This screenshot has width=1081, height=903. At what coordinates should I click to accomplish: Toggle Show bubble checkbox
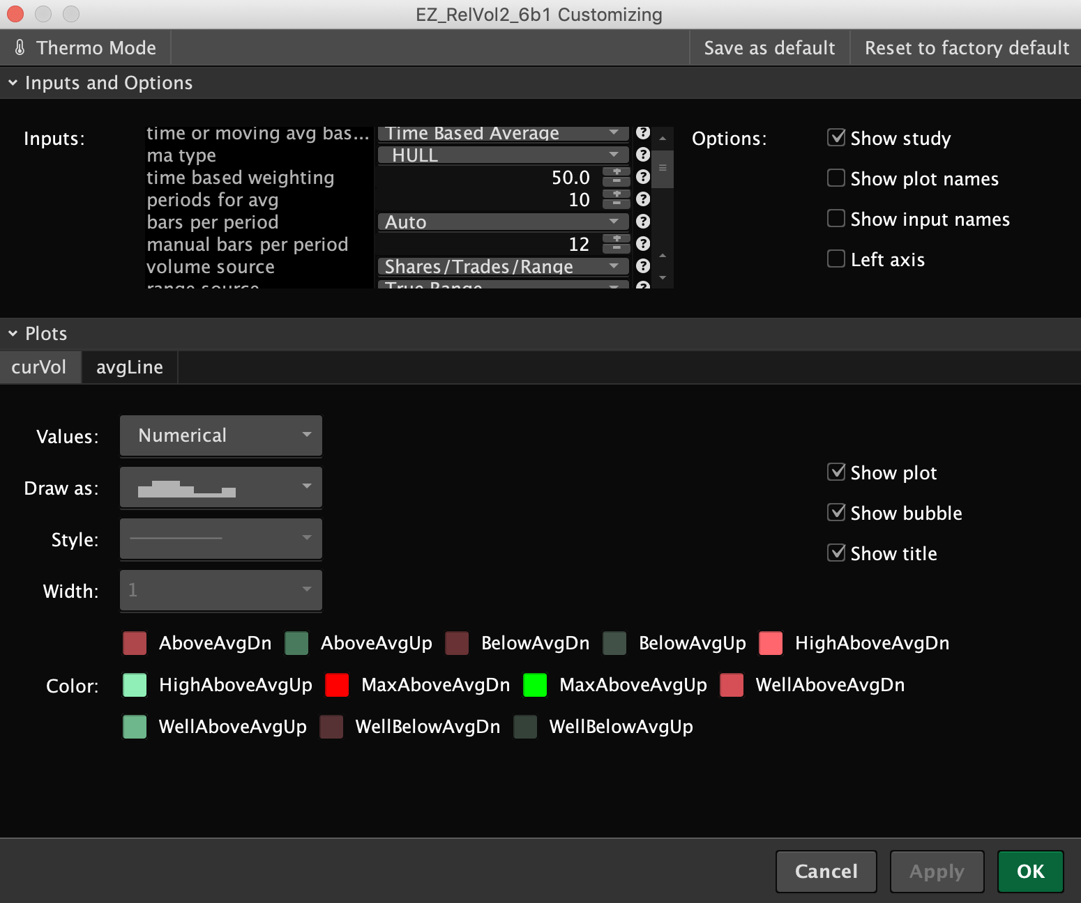tap(836, 512)
